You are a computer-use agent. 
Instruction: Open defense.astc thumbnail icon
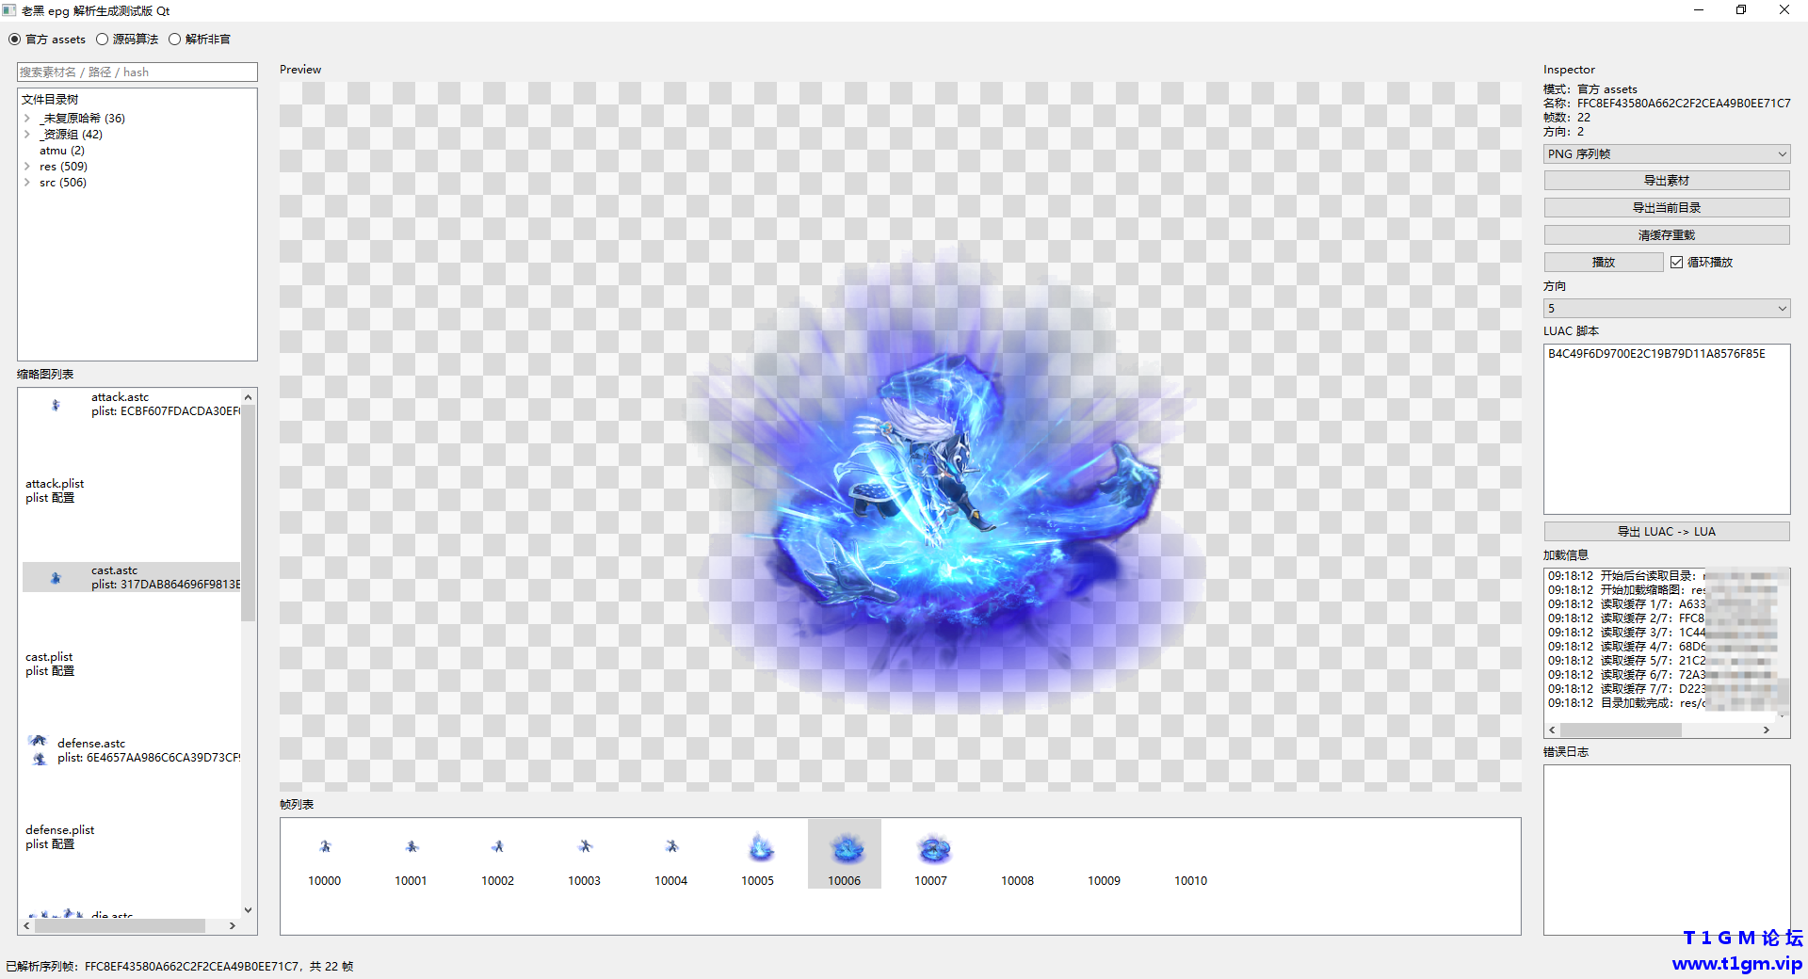tap(38, 749)
